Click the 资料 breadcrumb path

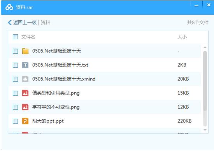tap(46, 23)
